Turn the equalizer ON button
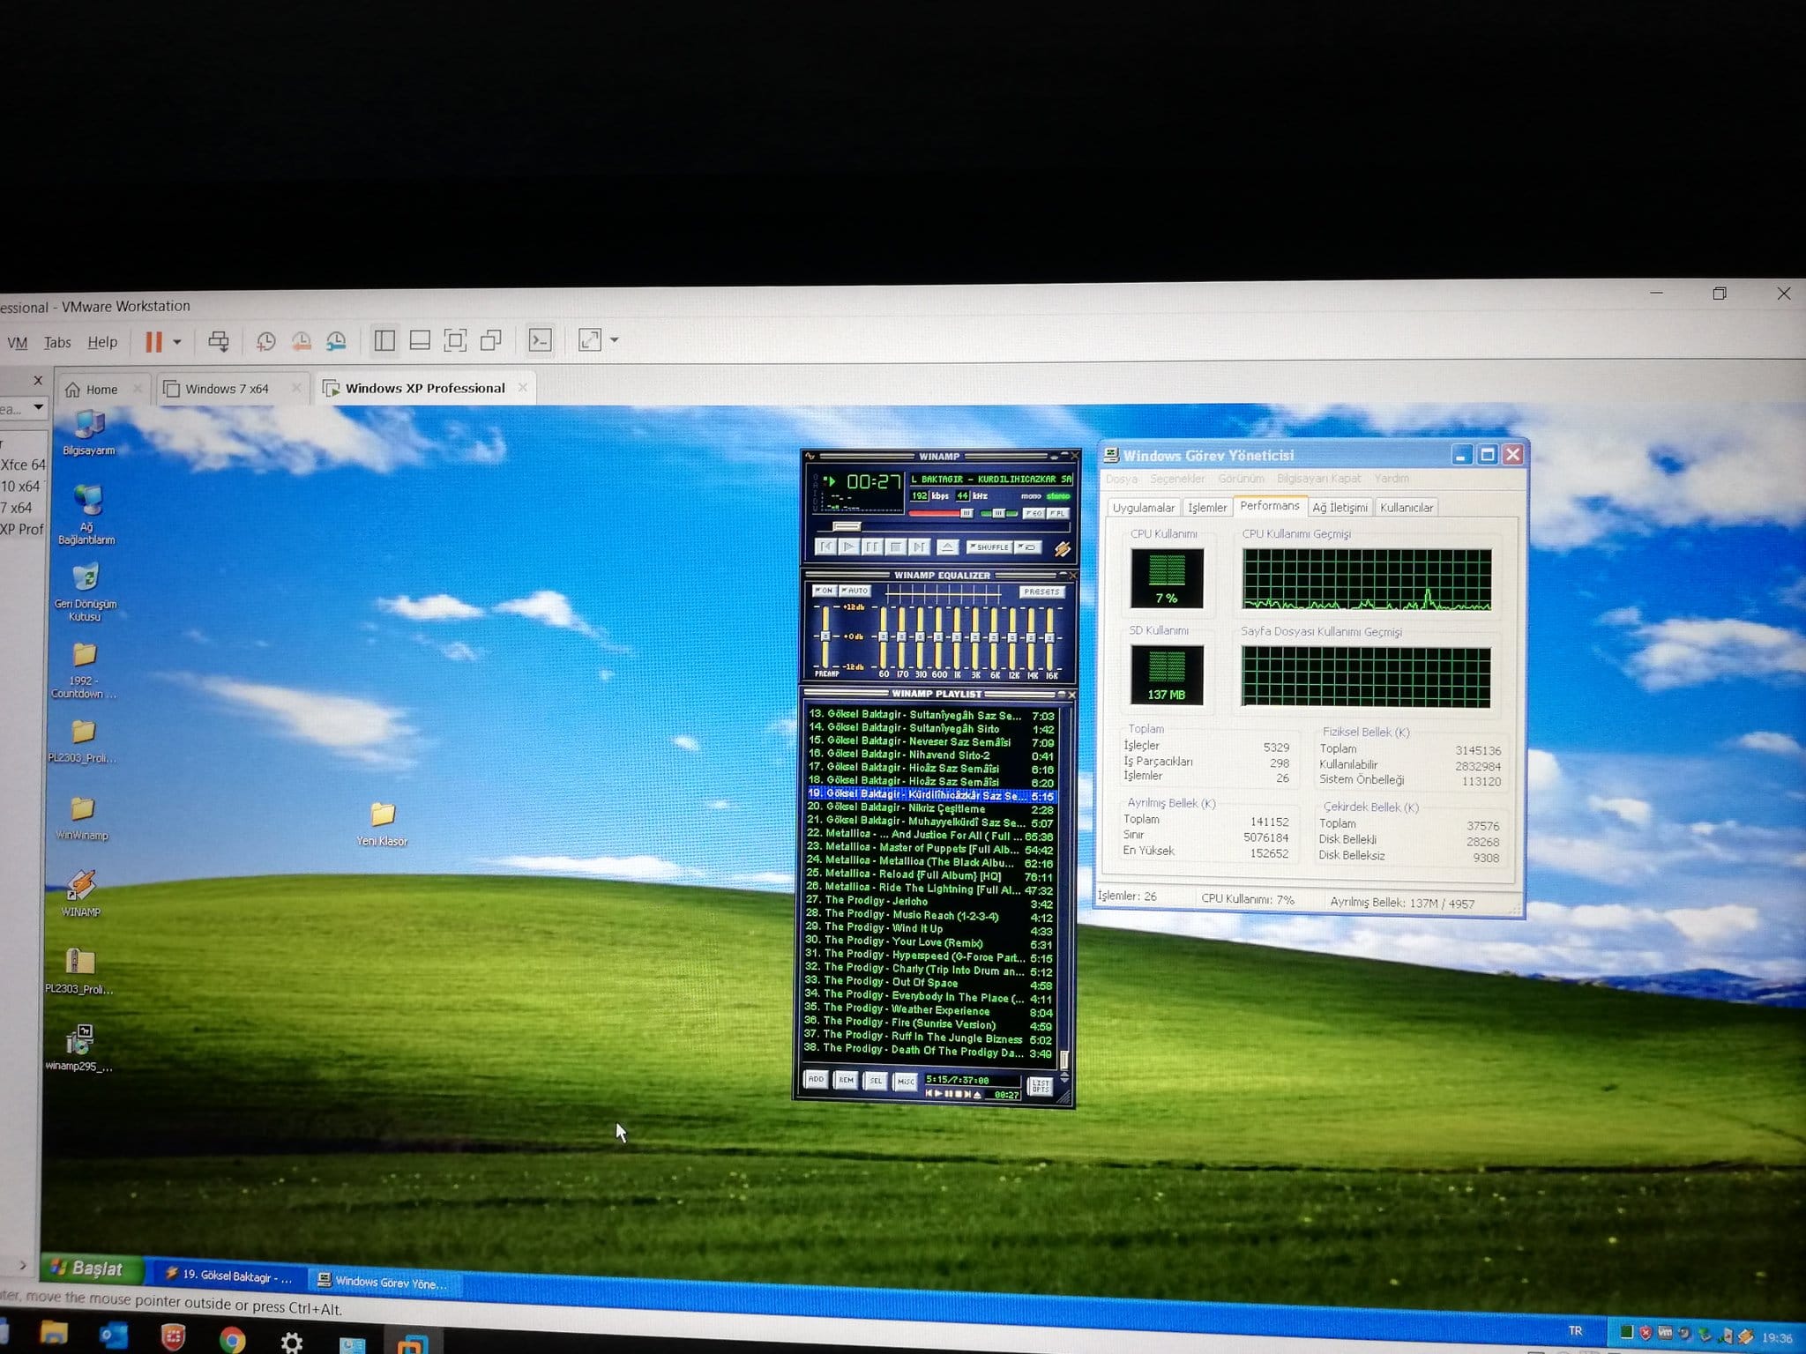Viewport: 1806px width, 1354px height. (825, 591)
